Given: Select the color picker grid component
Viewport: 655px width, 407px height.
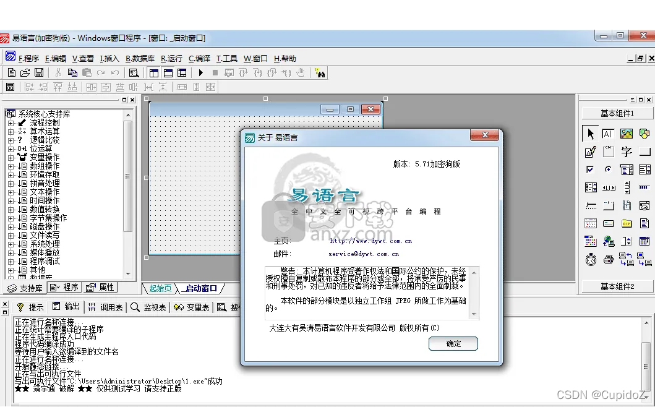Looking at the screenshot, I should coord(590,241).
